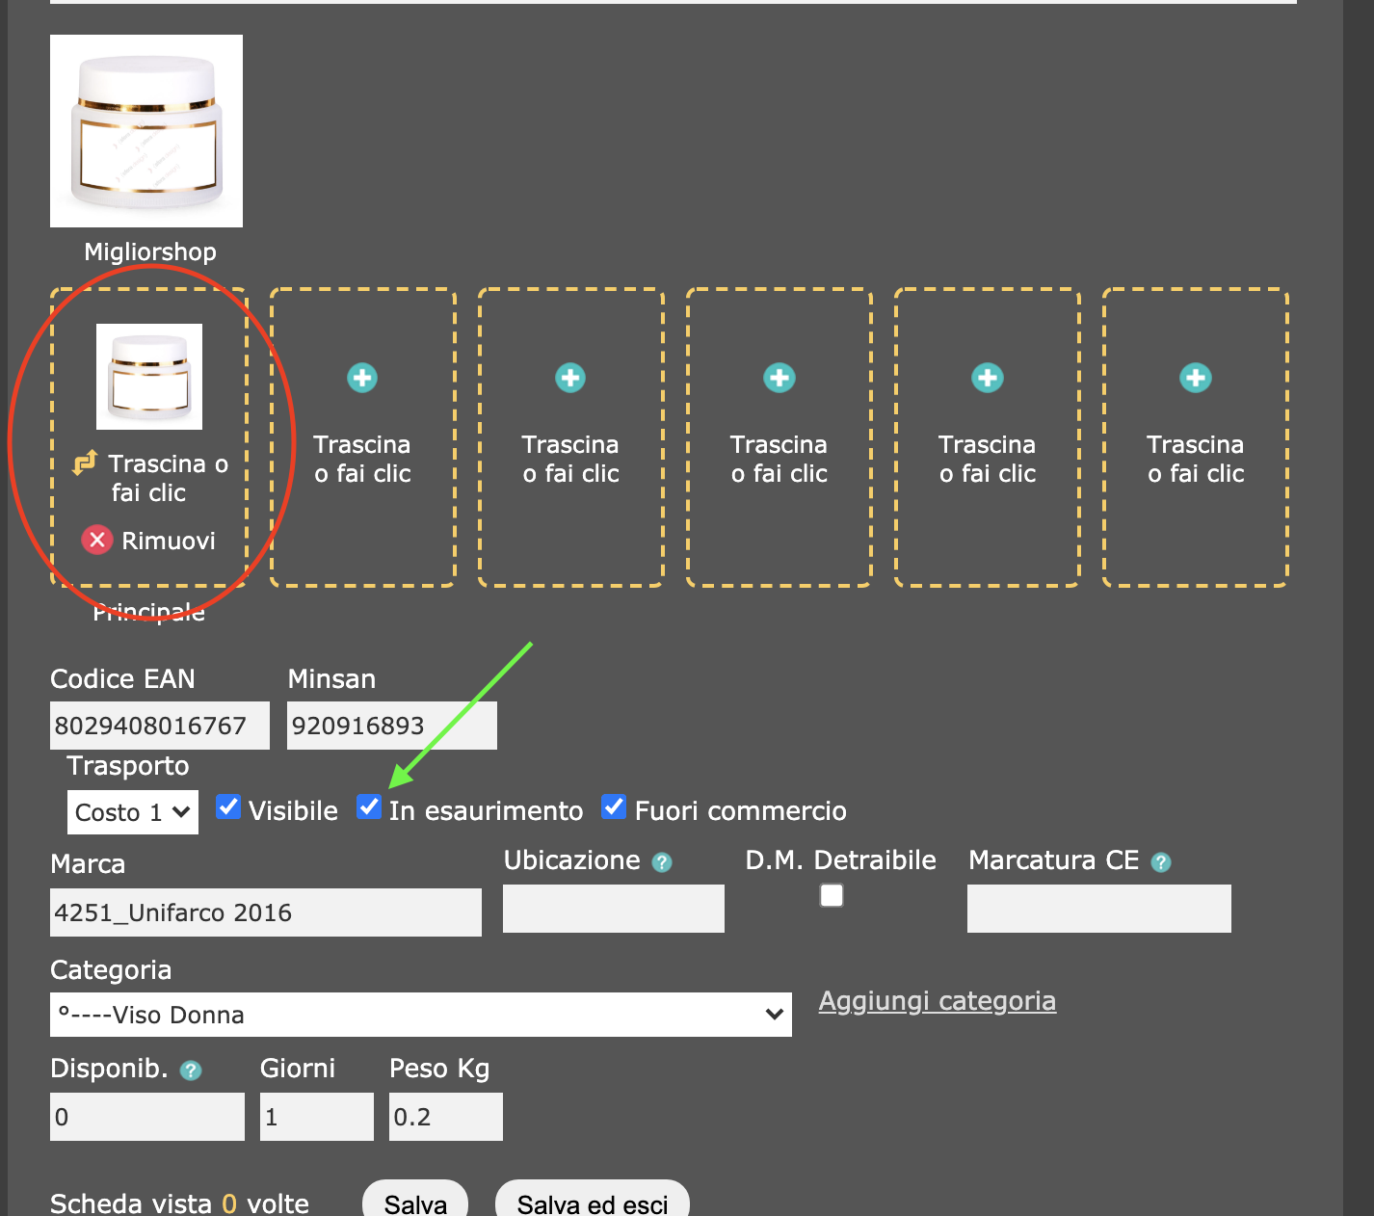Open help icon next to Marcatura CE

click(x=1161, y=862)
